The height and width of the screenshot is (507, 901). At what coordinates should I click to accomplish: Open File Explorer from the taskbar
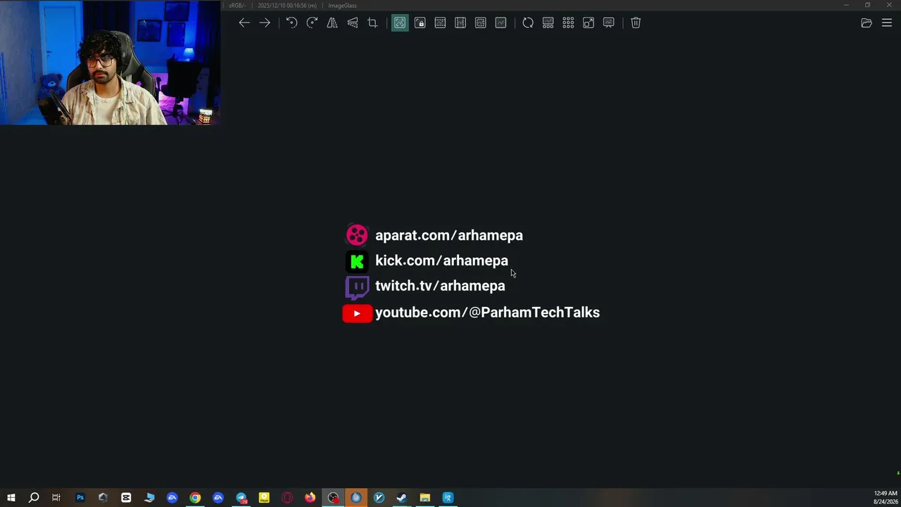[425, 498]
